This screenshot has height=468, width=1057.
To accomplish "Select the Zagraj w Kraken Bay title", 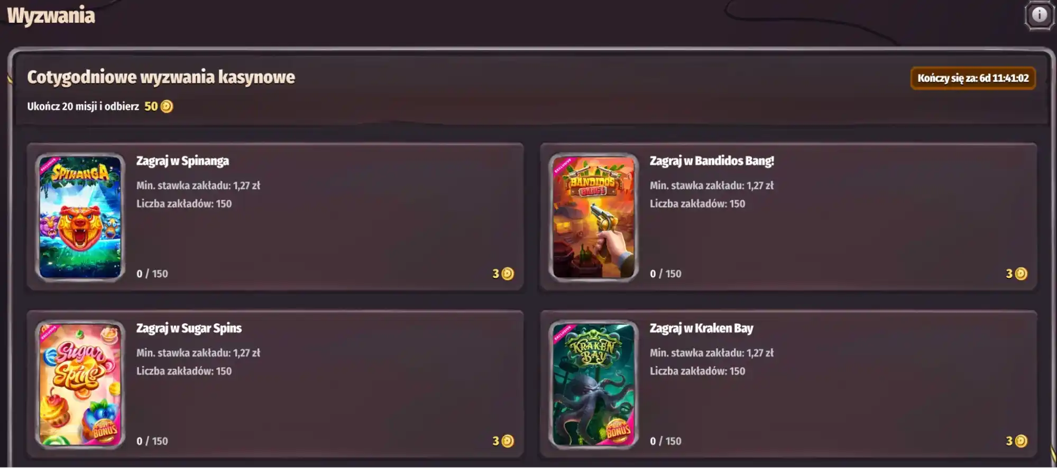I will click(701, 329).
